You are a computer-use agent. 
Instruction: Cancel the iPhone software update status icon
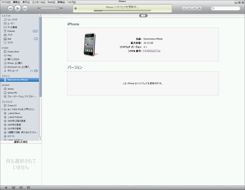tap(75, 8)
